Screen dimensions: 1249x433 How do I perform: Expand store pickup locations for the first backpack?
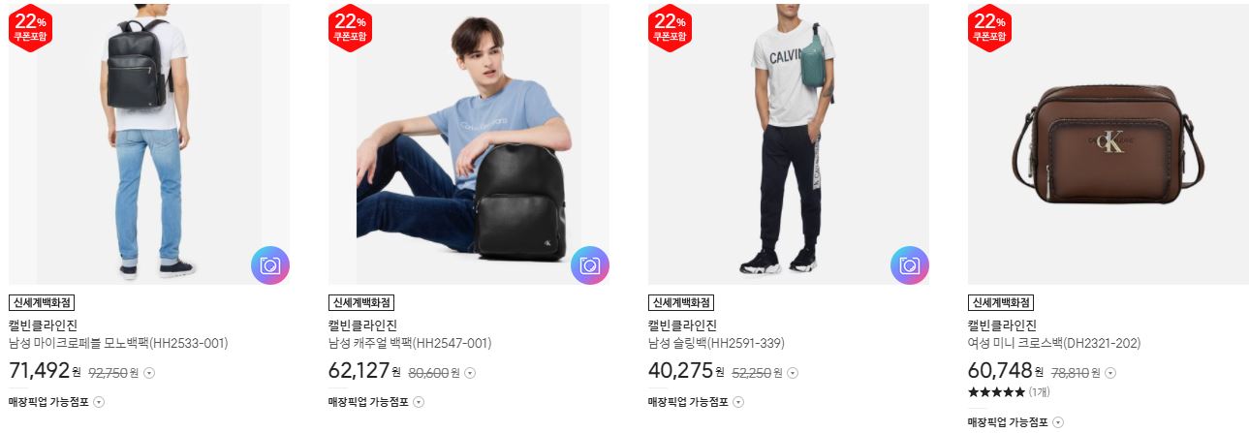tap(99, 402)
